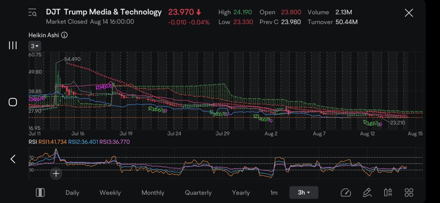
Task: Toggle the split panel layout icon
Action: pyautogui.click(x=40, y=193)
